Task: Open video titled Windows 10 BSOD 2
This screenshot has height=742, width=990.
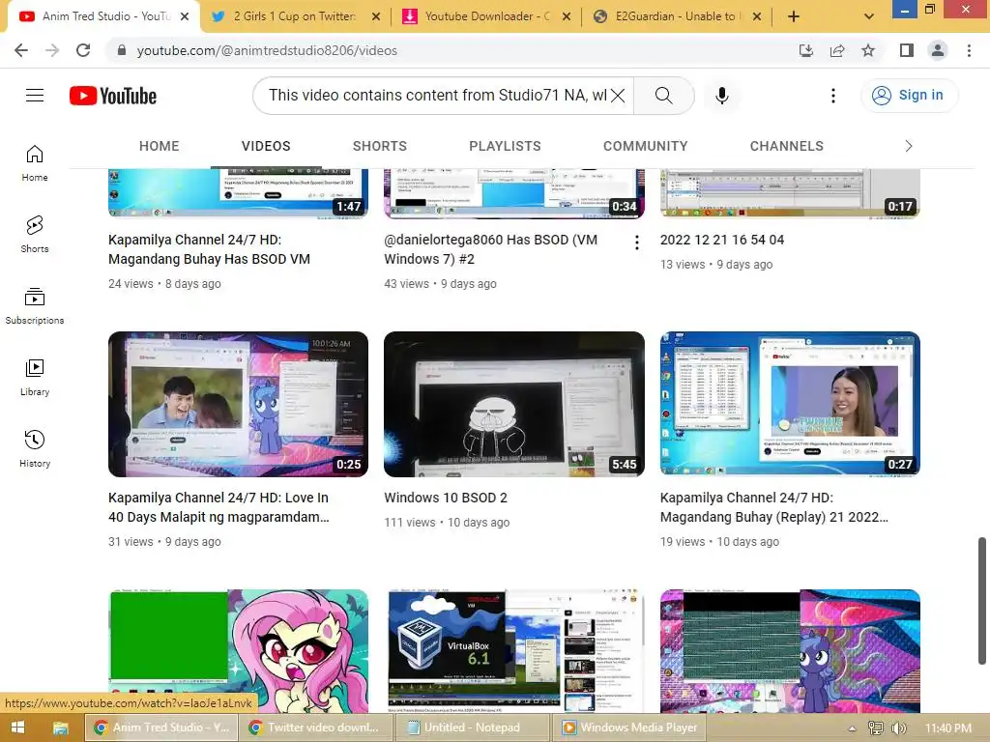Action: pos(446,498)
